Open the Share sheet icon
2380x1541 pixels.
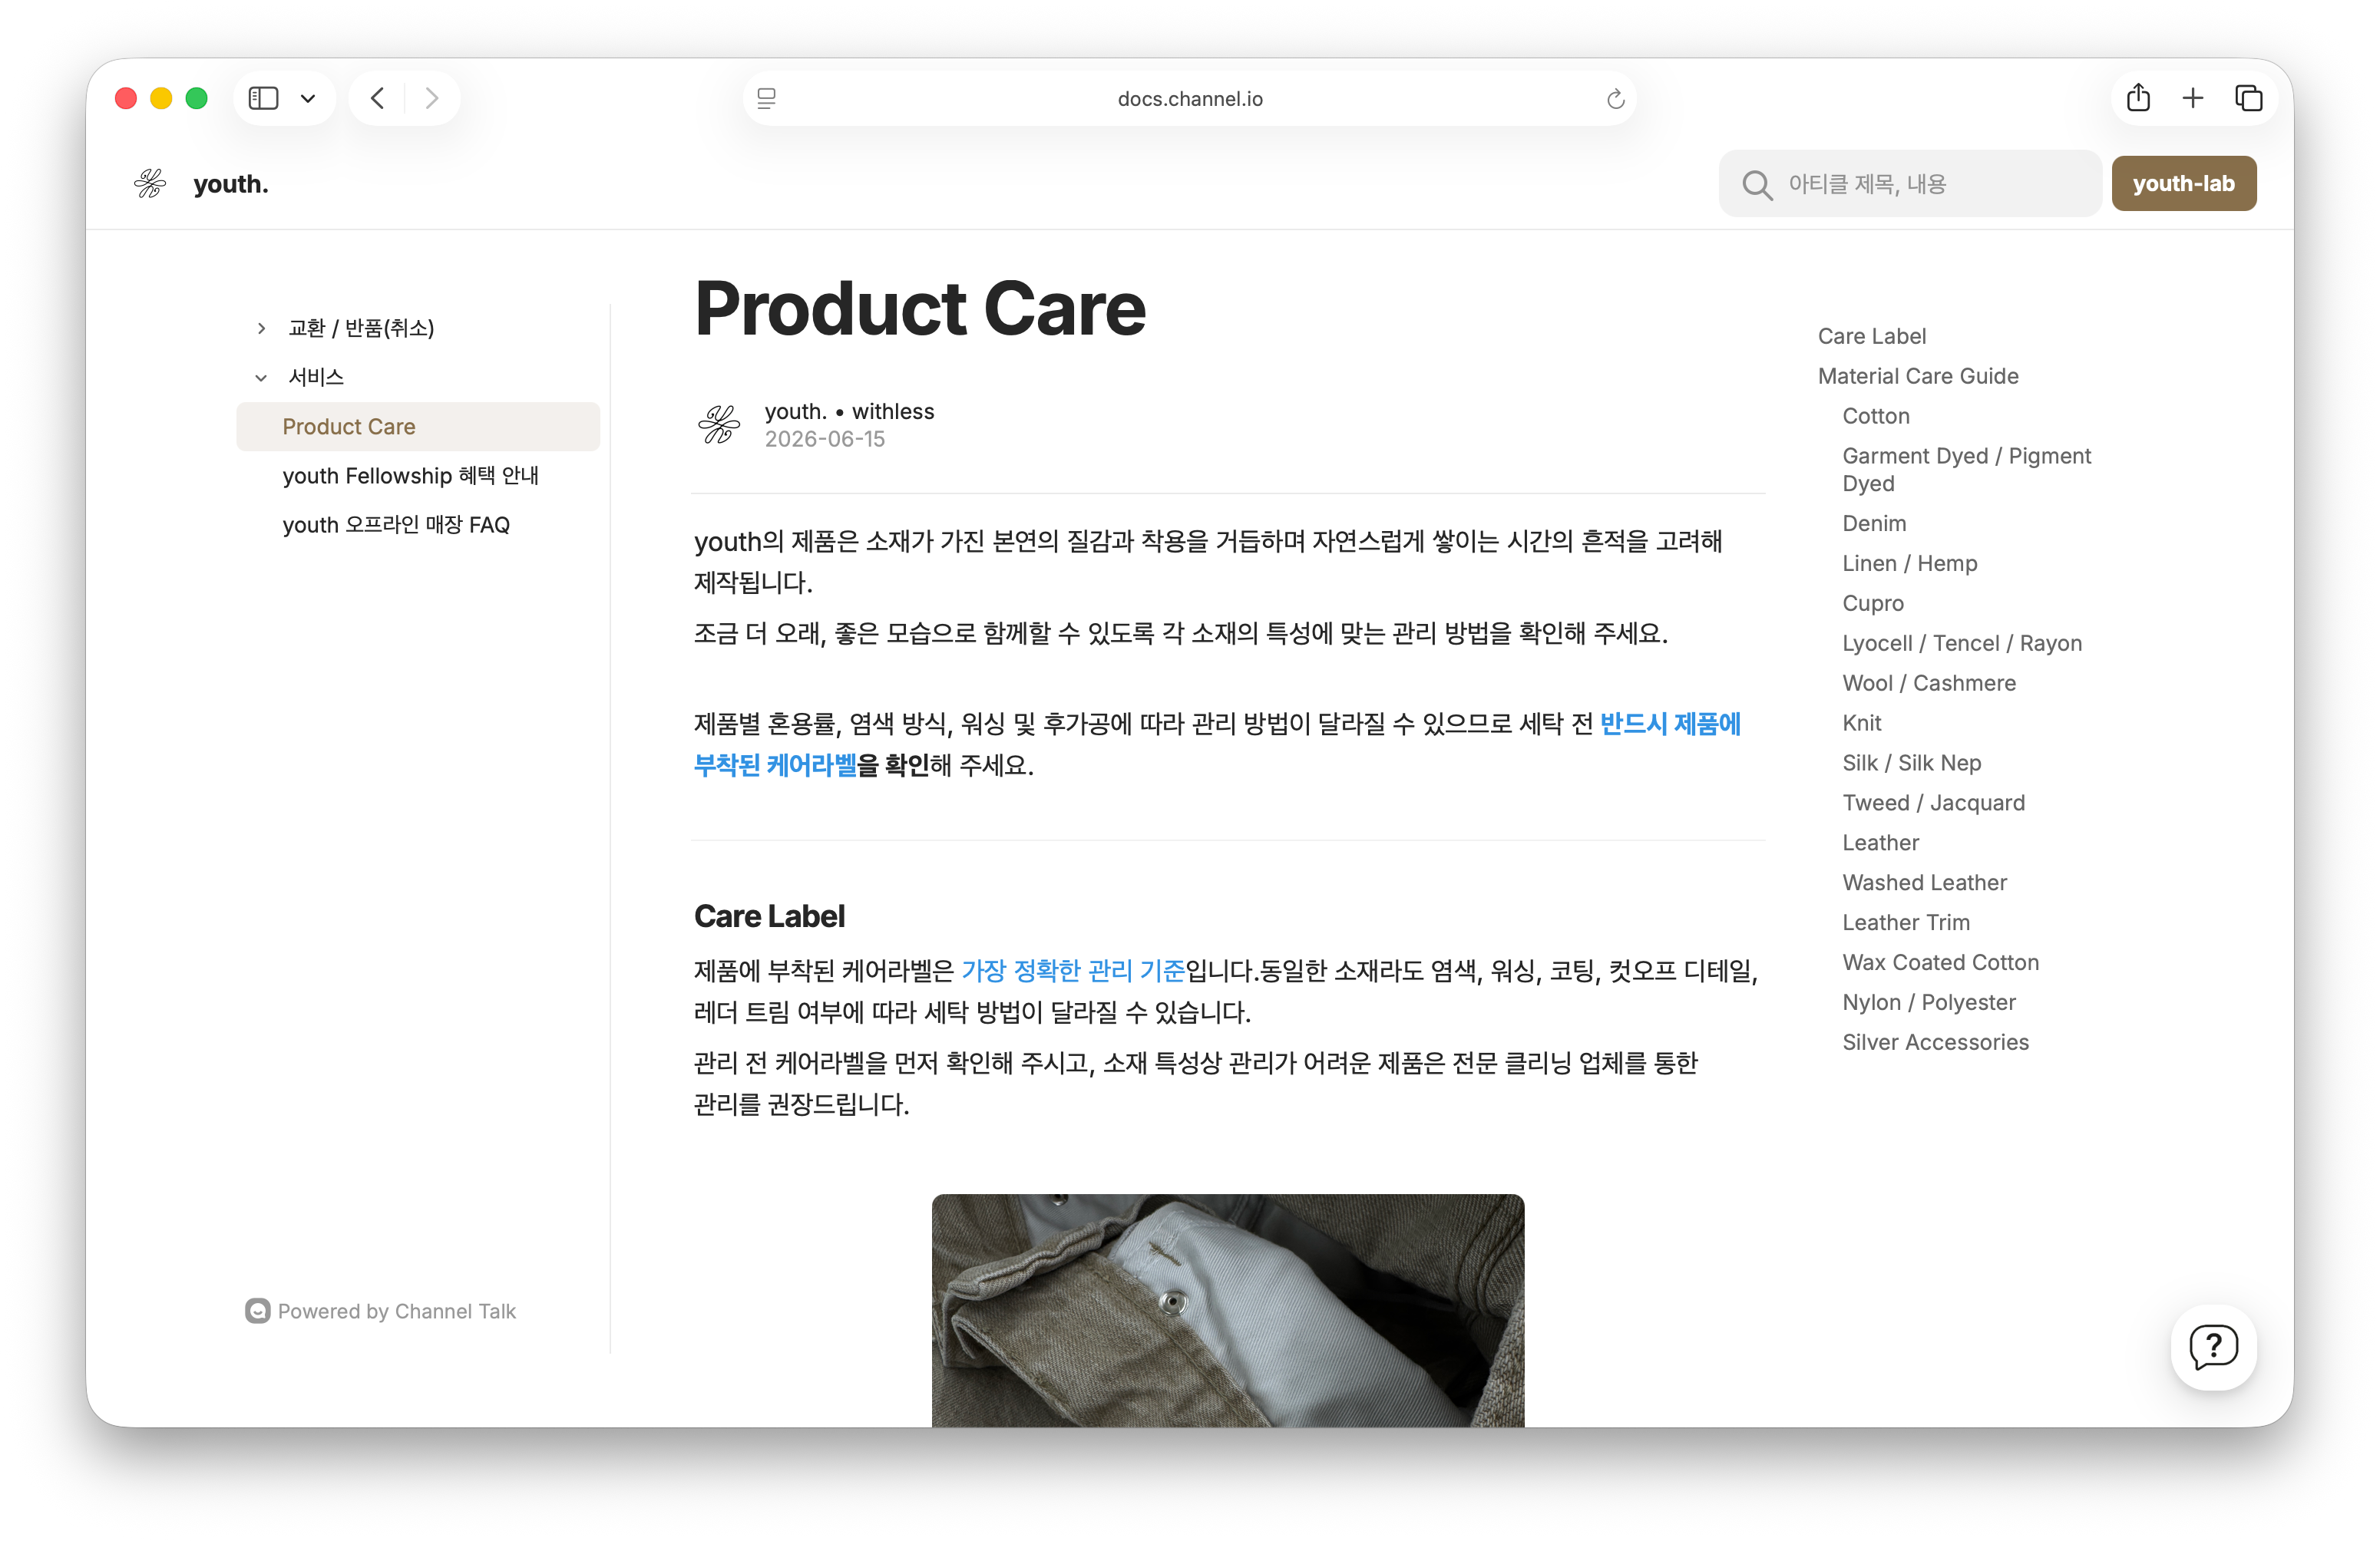[2138, 97]
